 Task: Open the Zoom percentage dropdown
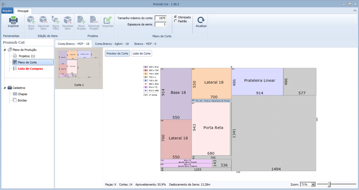pos(313,184)
